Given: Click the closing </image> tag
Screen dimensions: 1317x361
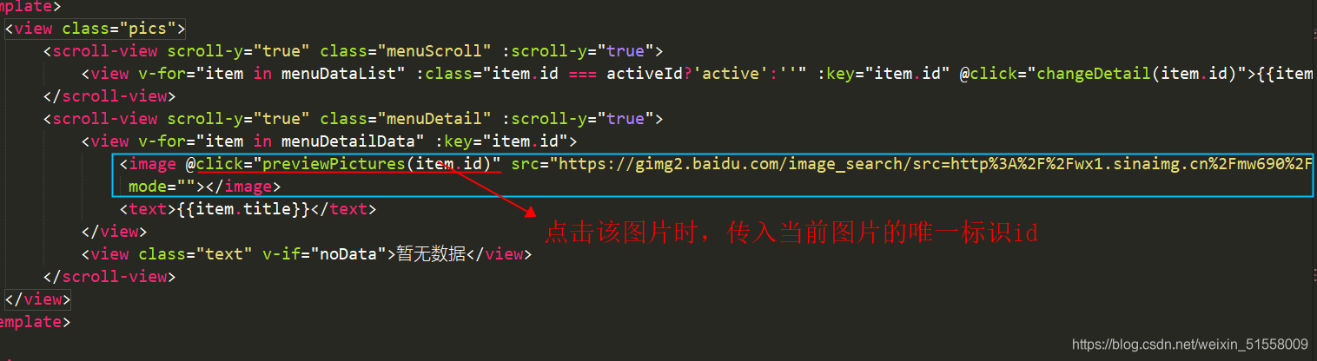Looking at the screenshot, I should [242, 187].
